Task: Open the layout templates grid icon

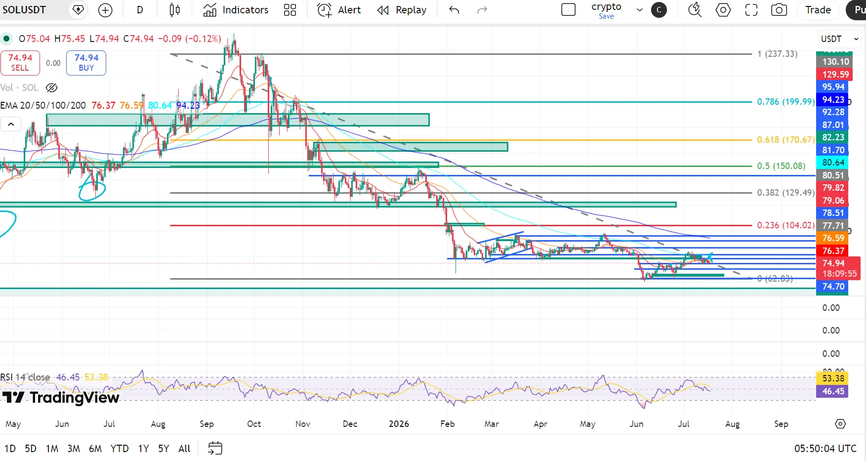Action: click(x=290, y=10)
